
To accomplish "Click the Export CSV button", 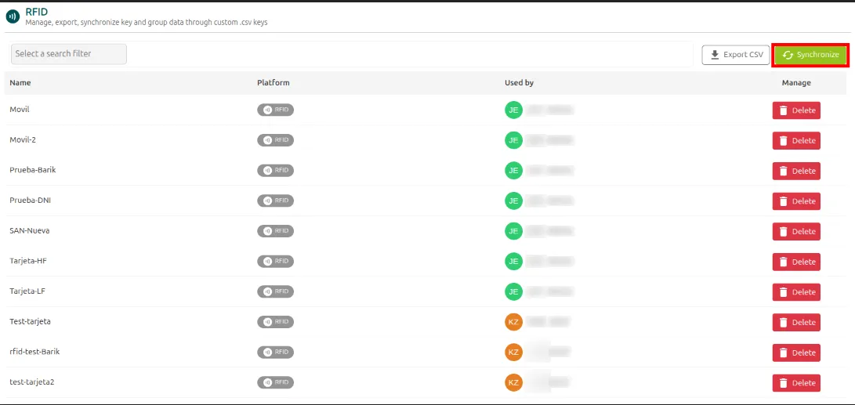I will coord(736,55).
